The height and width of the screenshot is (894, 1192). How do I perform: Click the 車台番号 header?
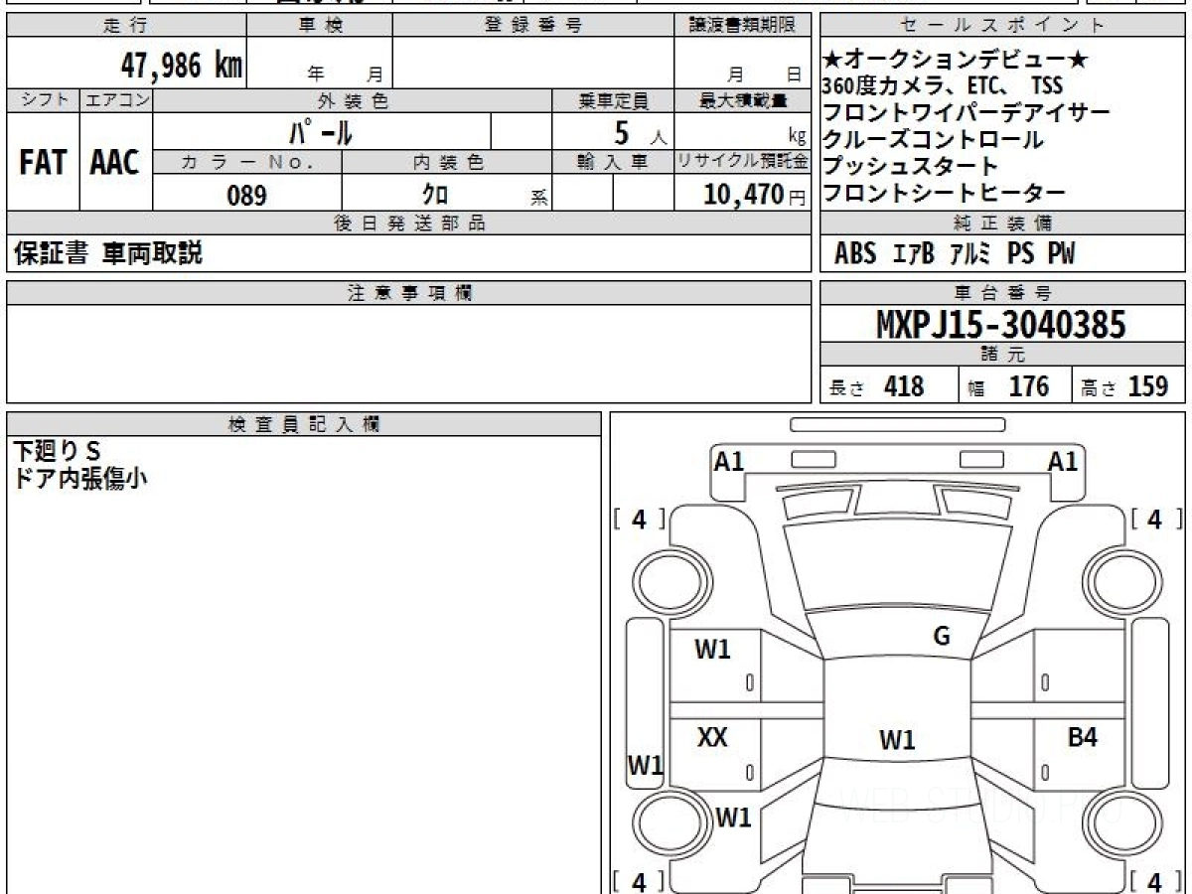(1003, 292)
